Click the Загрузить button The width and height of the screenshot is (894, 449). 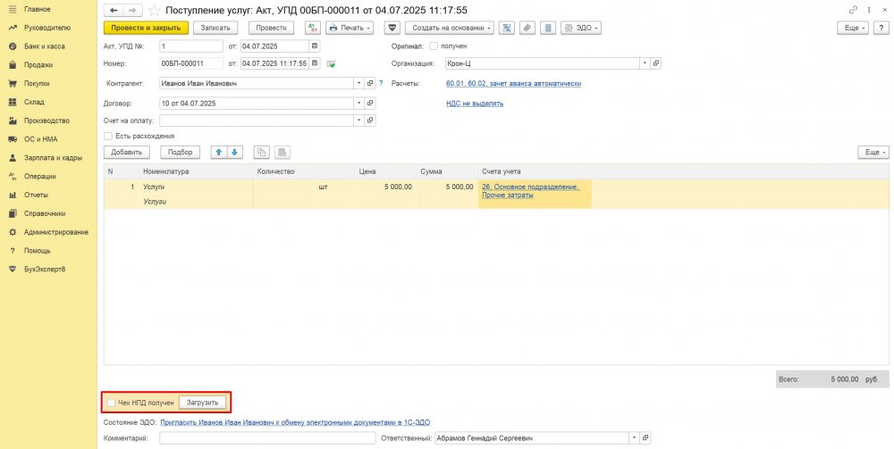(202, 403)
